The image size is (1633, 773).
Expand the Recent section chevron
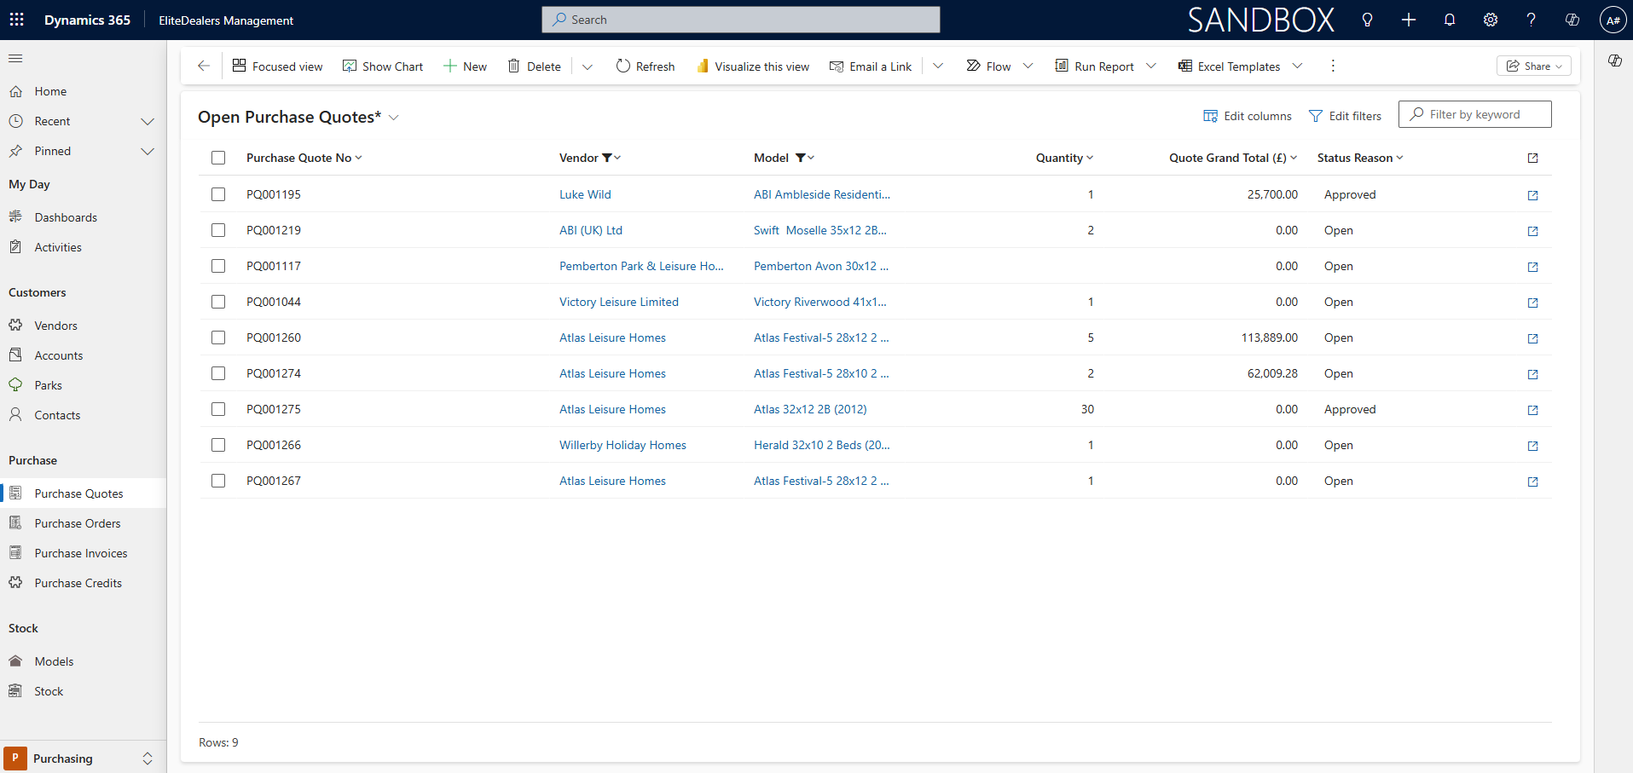148,121
